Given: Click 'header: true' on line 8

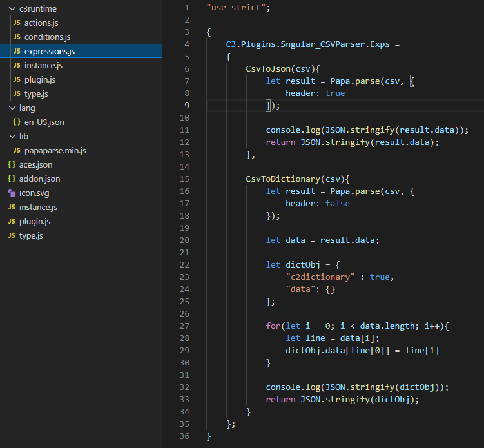Looking at the screenshot, I should 315,93.
